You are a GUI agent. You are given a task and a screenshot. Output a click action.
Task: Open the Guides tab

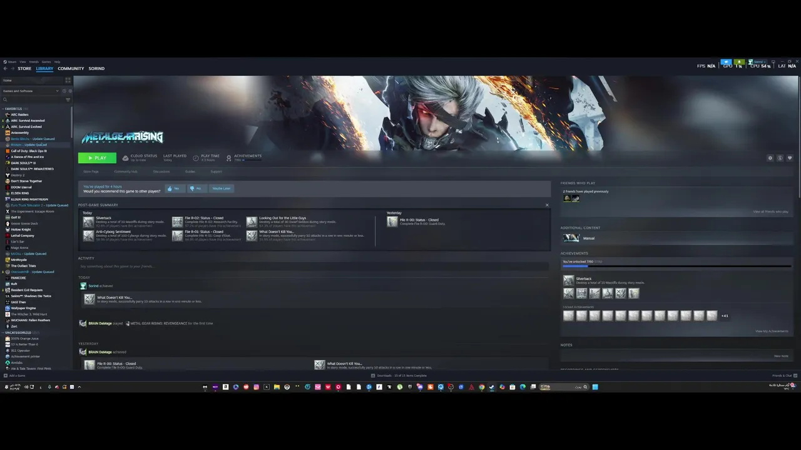click(190, 171)
